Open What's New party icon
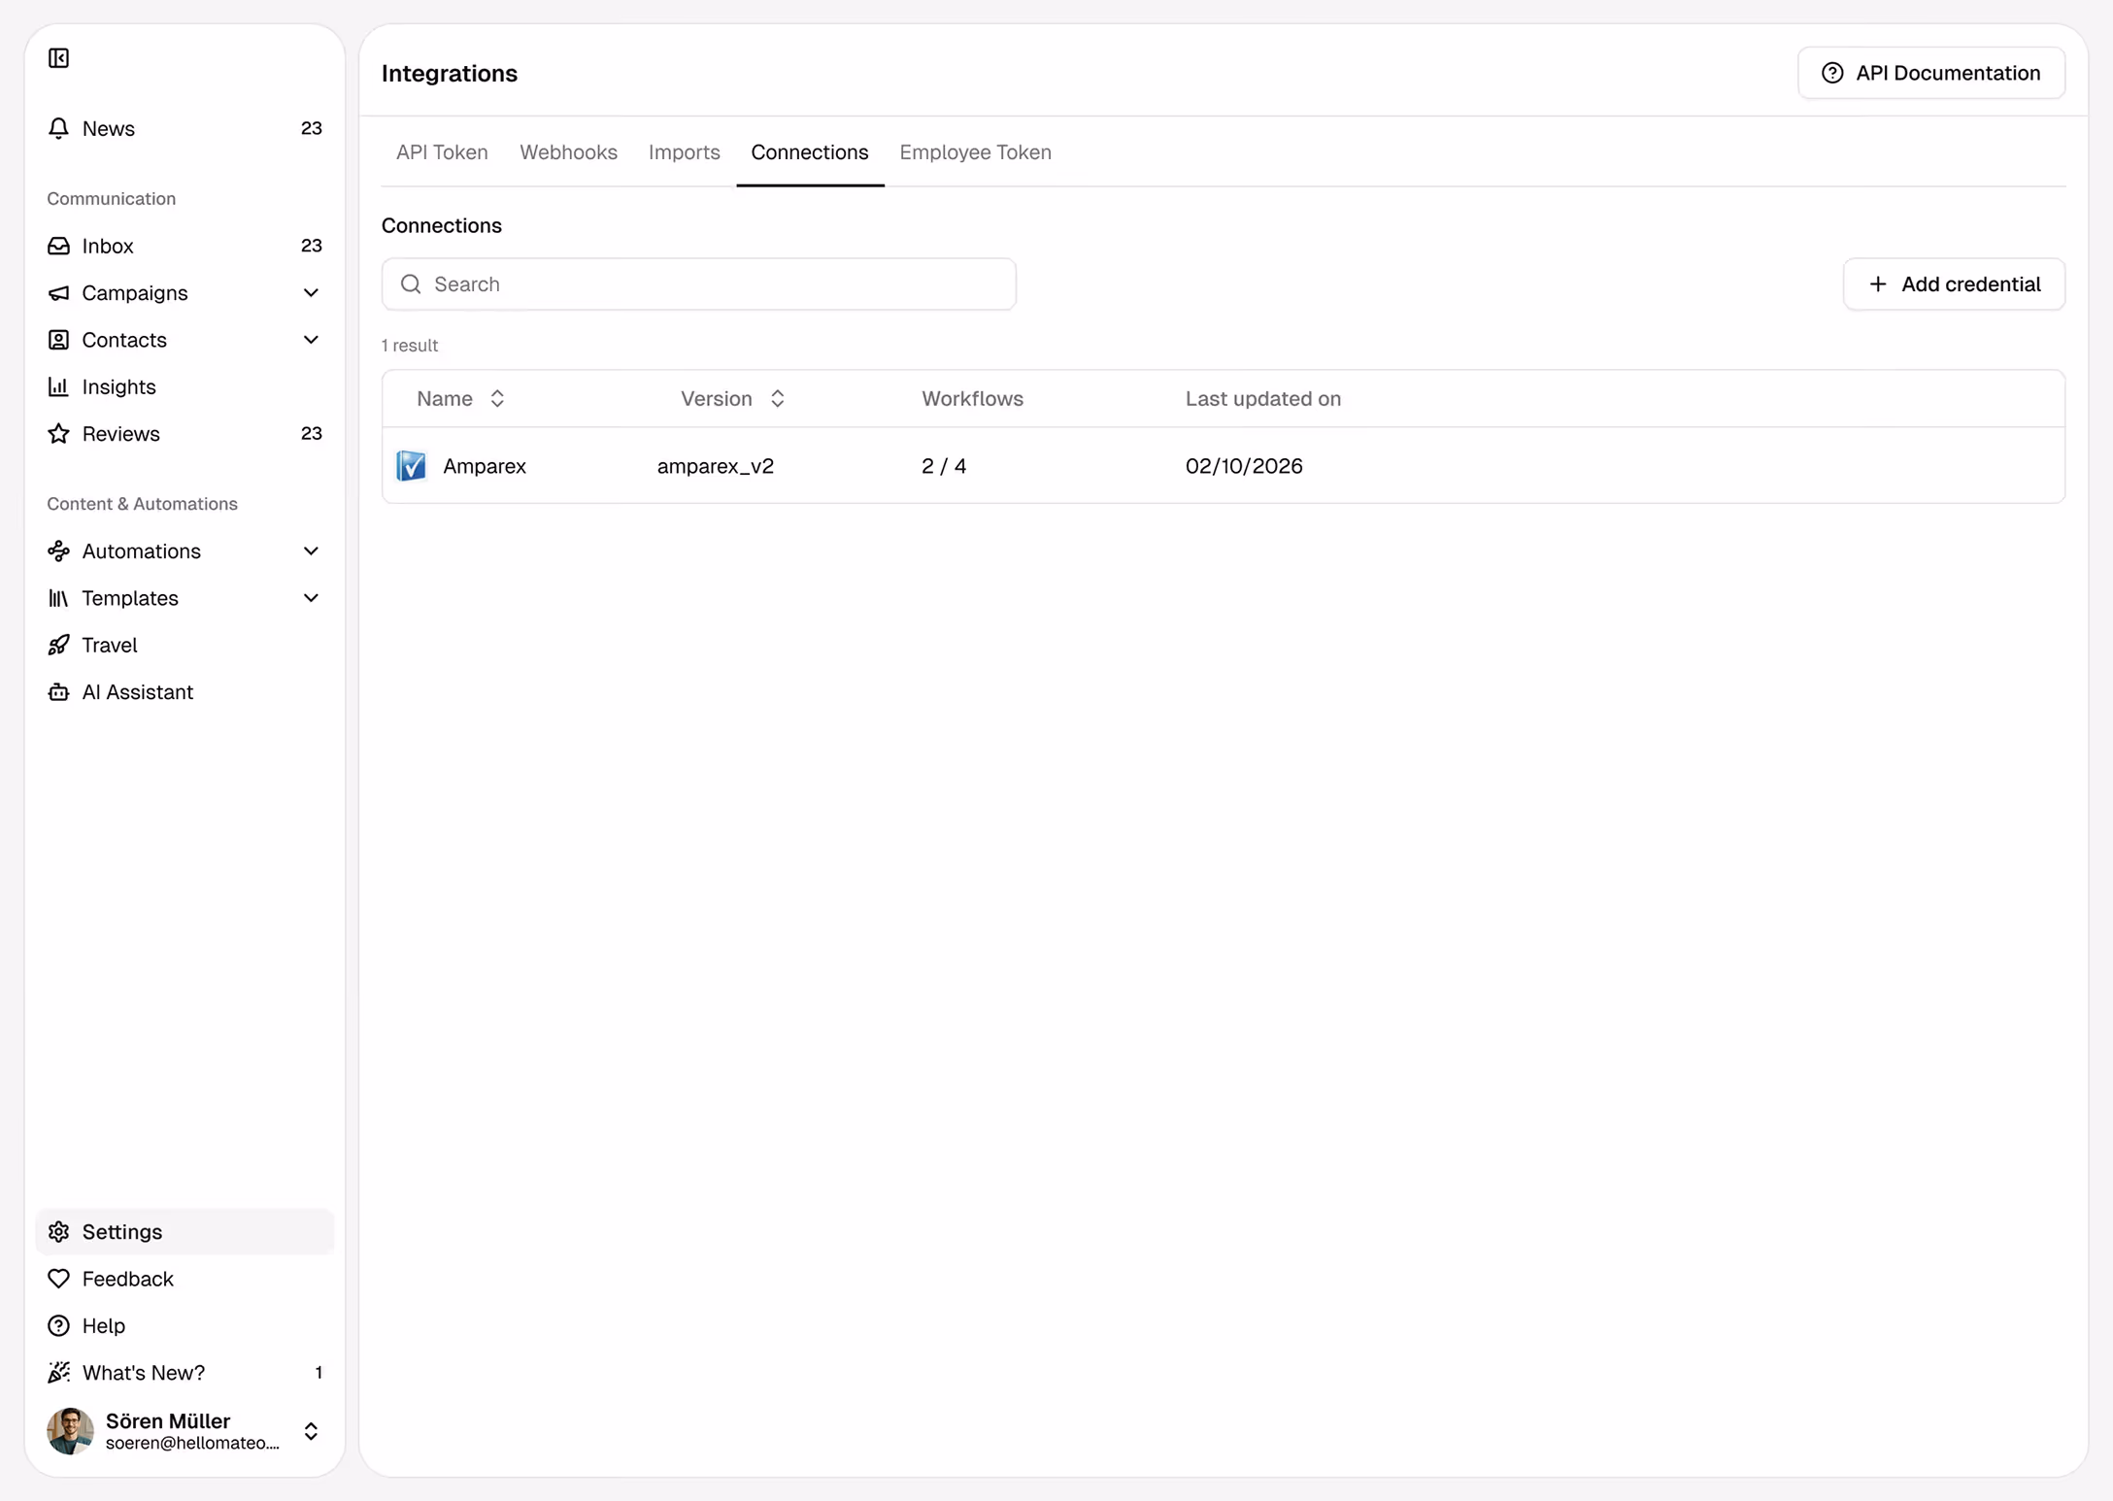Screen dimensions: 2113x1501 pos(58,1372)
